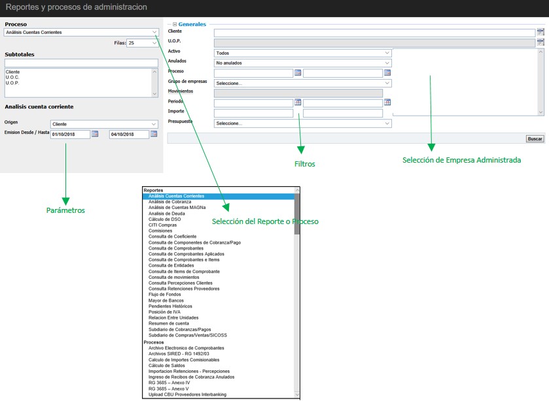Collapse the Generales section

175,24
